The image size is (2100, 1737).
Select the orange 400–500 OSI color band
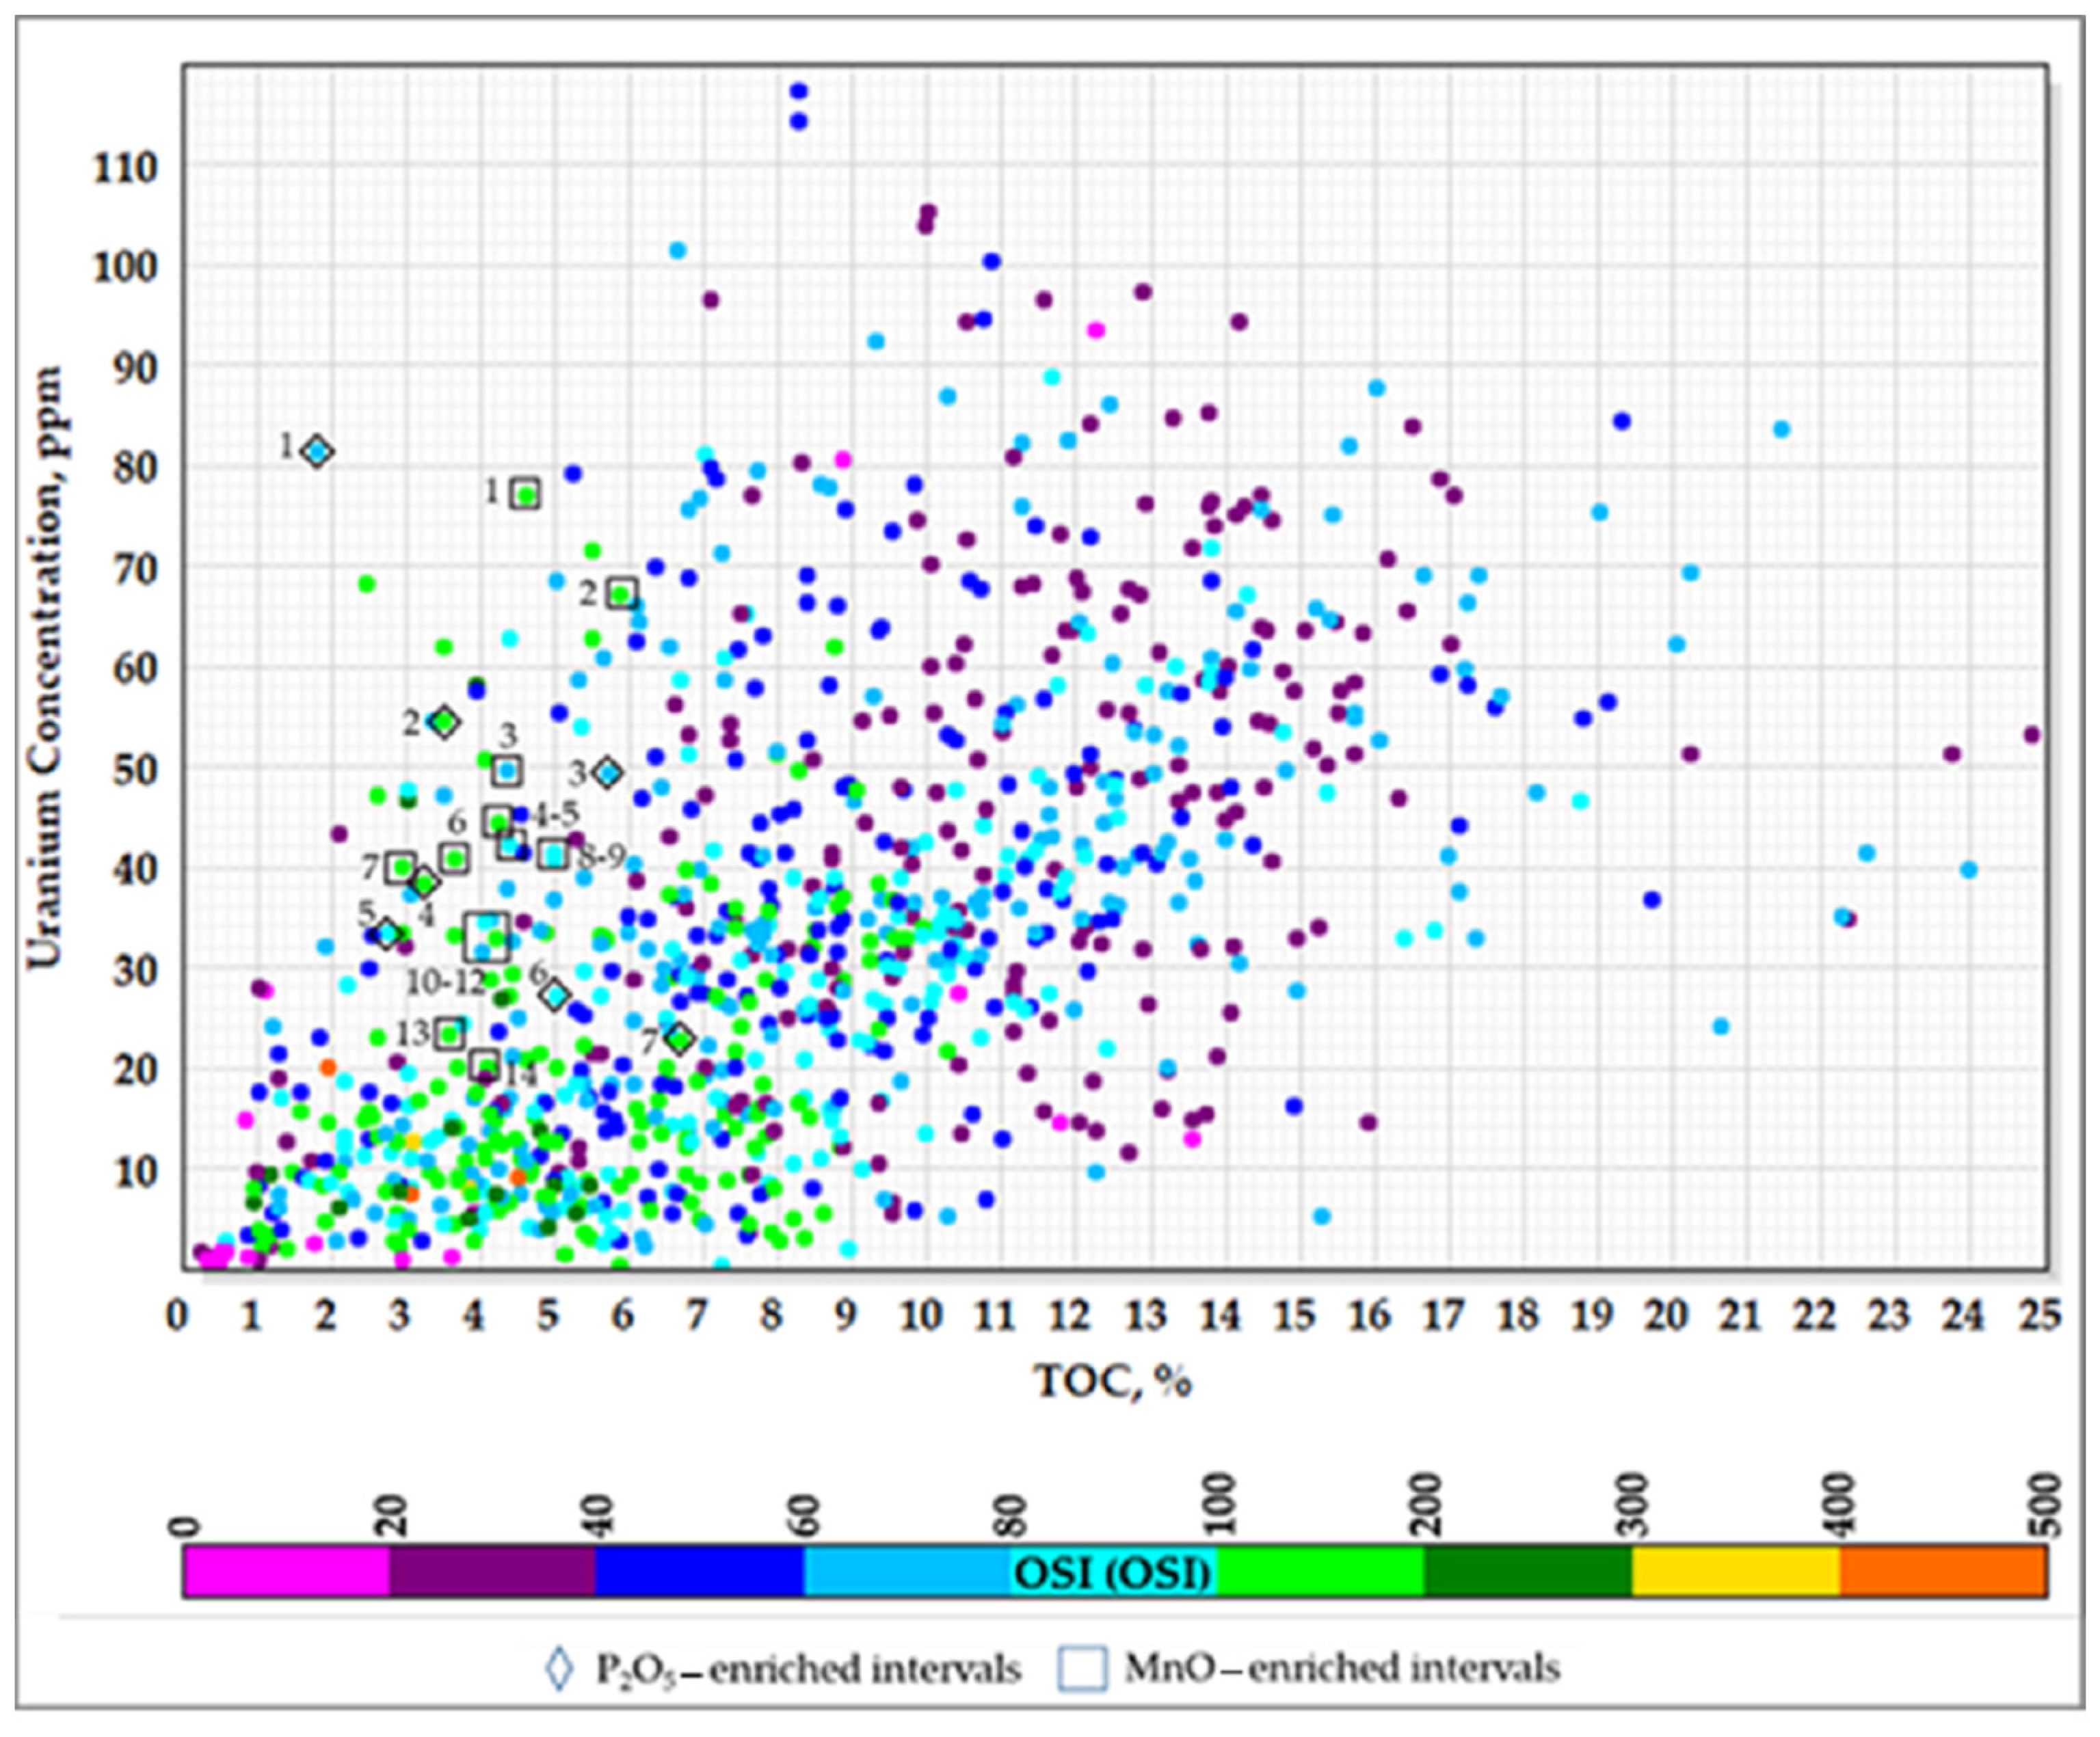pyautogui.click(x=1942, y=1572)
